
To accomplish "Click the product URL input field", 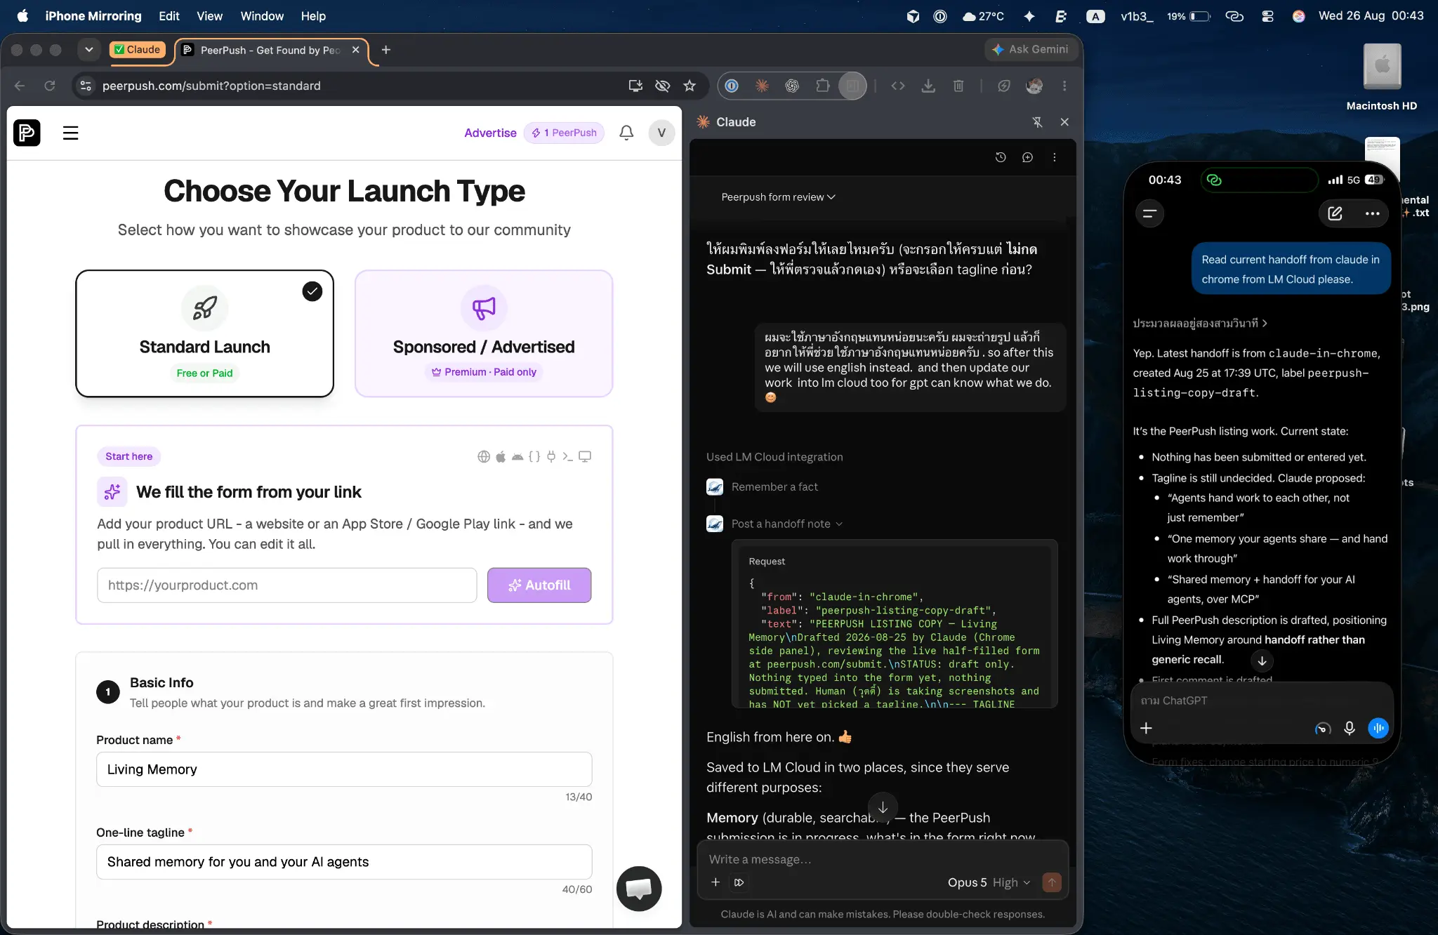I will [x=287, y=585].
